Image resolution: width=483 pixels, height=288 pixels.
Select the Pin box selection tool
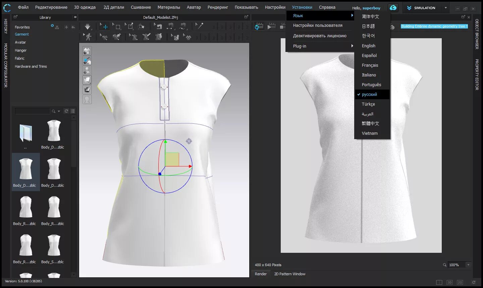(x=129, y=26)
